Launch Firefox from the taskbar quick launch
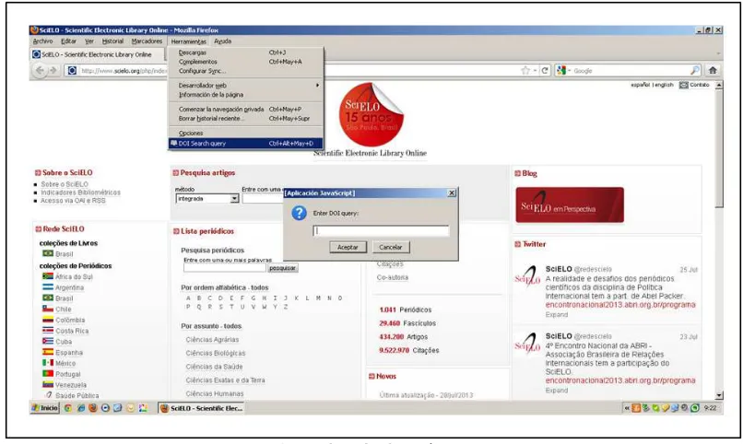The image size is (743, 444). [93, 408]
